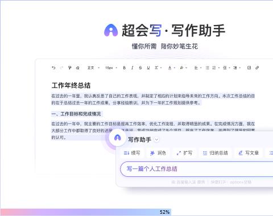Screen dimensions: 273x216
Task: Expand the highlight color dropdown arrow
Action: pos(186,68)
